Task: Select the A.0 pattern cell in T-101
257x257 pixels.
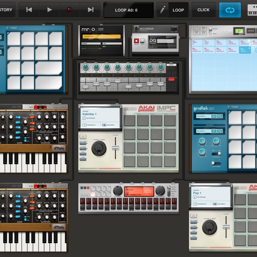Action: tap(197, 43)
